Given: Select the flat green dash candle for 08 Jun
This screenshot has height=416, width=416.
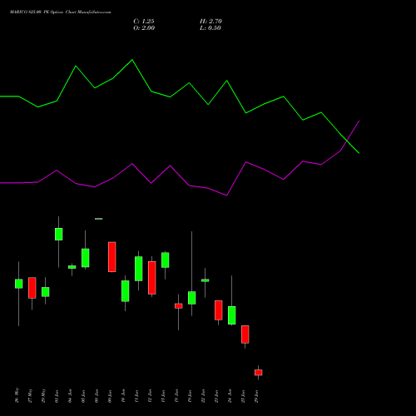Looking at the screenshot, I should (x=99, y=219).
